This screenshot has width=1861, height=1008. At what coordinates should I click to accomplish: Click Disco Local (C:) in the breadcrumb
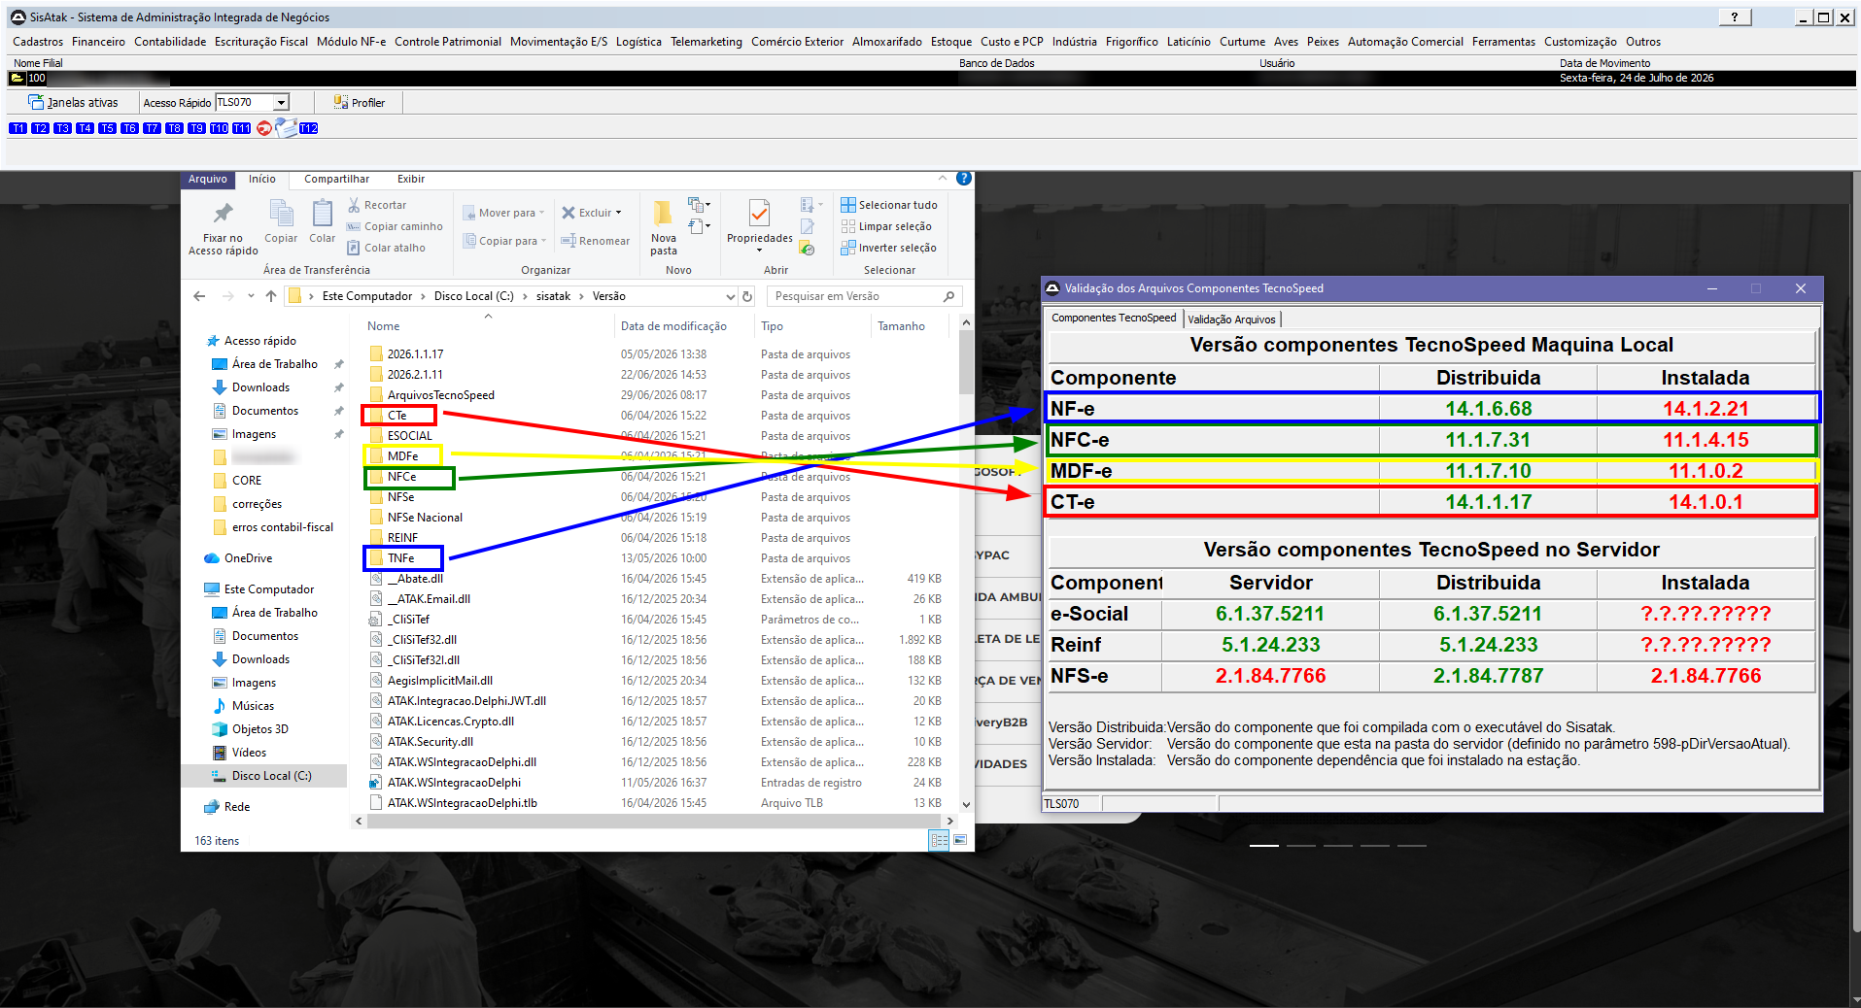474,296
